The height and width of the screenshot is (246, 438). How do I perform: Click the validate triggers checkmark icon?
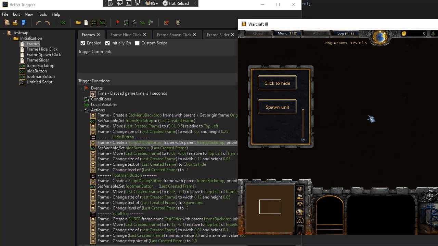coord(166,23)
